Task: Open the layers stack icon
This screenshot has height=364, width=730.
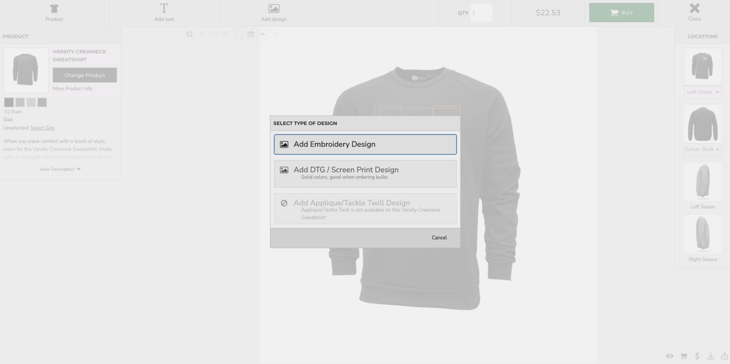Action: pyautogui.click(x=251, y=35)
